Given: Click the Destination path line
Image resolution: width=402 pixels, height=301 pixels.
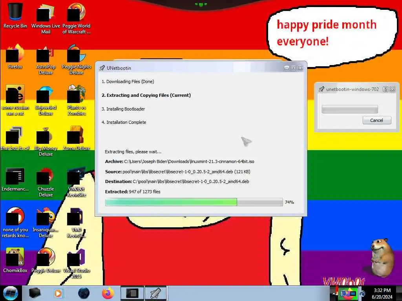Looking at the screenshot, I should click(x=177, y=181).
